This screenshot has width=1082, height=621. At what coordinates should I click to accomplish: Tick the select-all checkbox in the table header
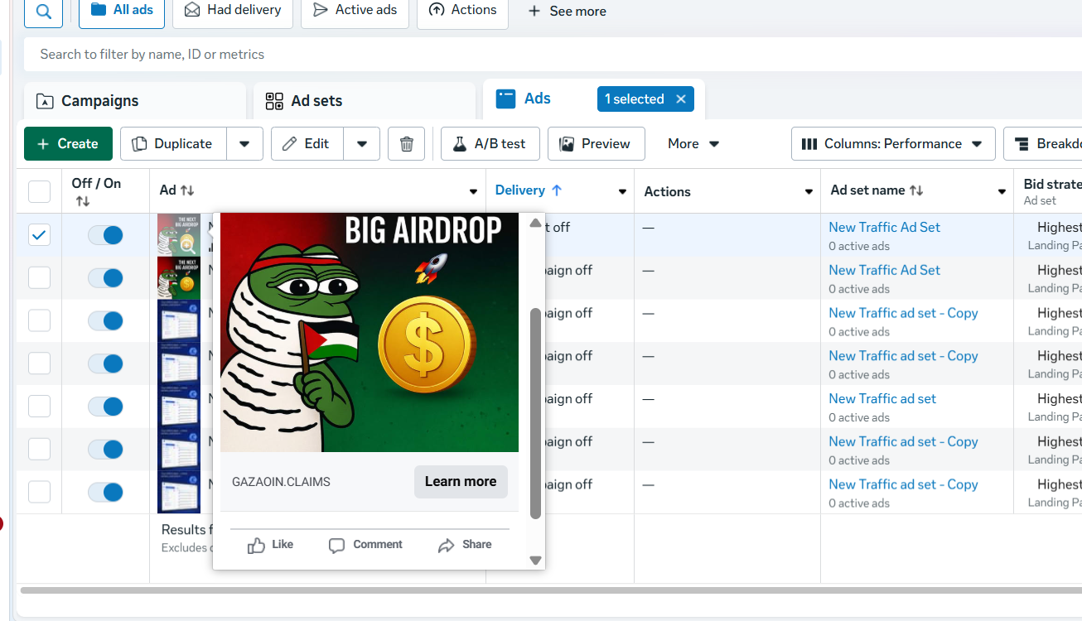(39, 191)
